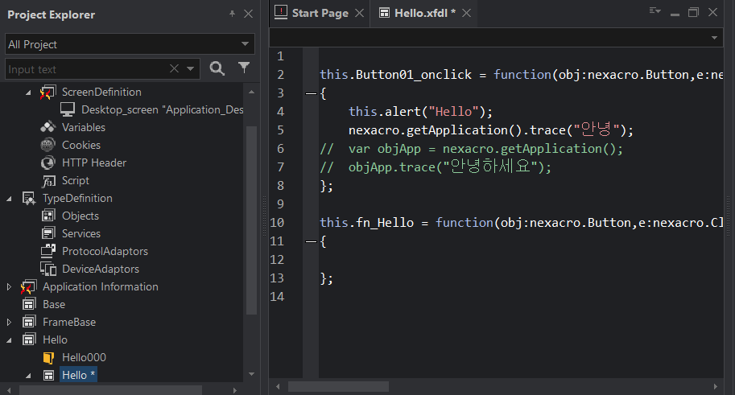The image size is (735, 395).
Task: Collapse the Hello * form node
Action: point(28,376)
